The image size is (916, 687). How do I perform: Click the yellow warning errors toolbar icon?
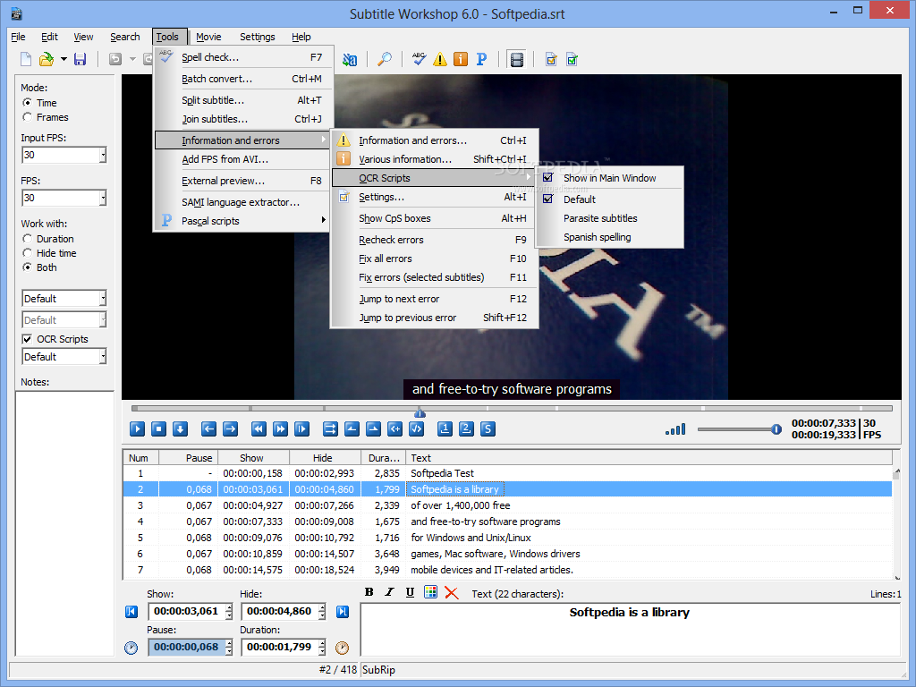pos(440,59)
